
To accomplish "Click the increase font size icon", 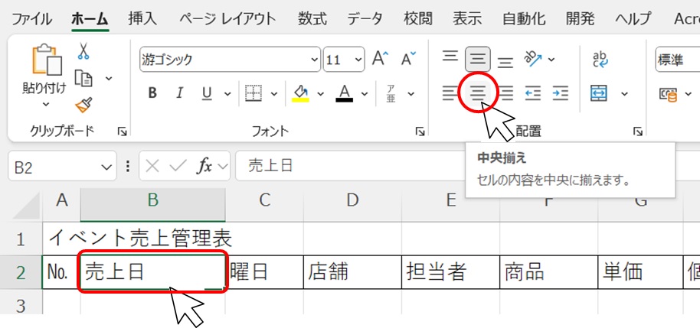I will tap(380, 59).
